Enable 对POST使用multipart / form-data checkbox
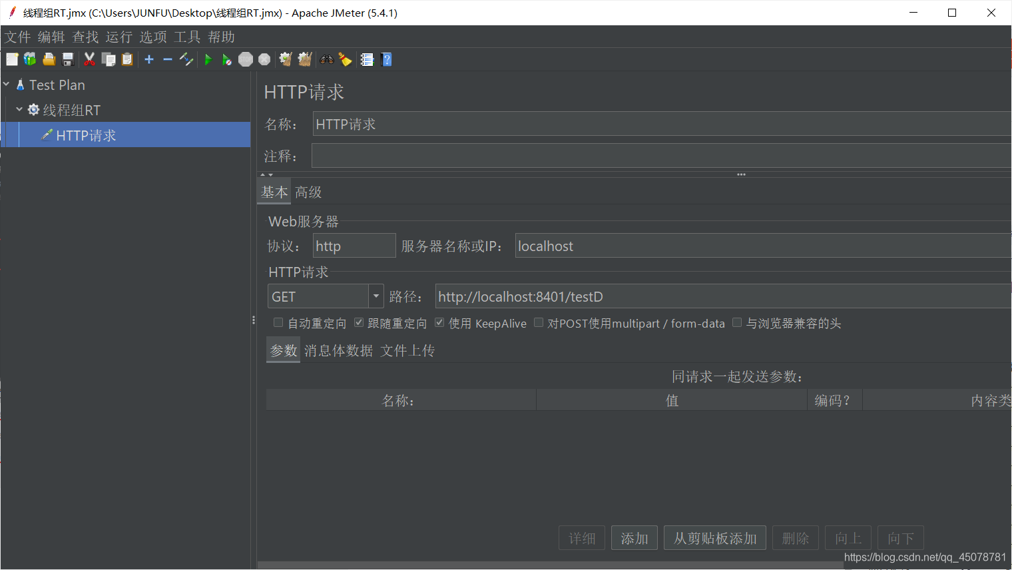The width and height of the screenshot is (1012, 570). (539, 322)
